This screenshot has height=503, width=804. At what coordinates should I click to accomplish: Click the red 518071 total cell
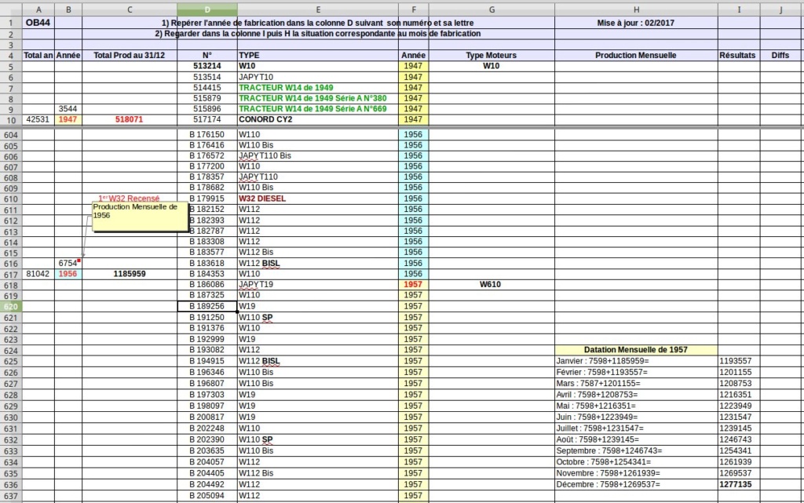click(130, 119)
